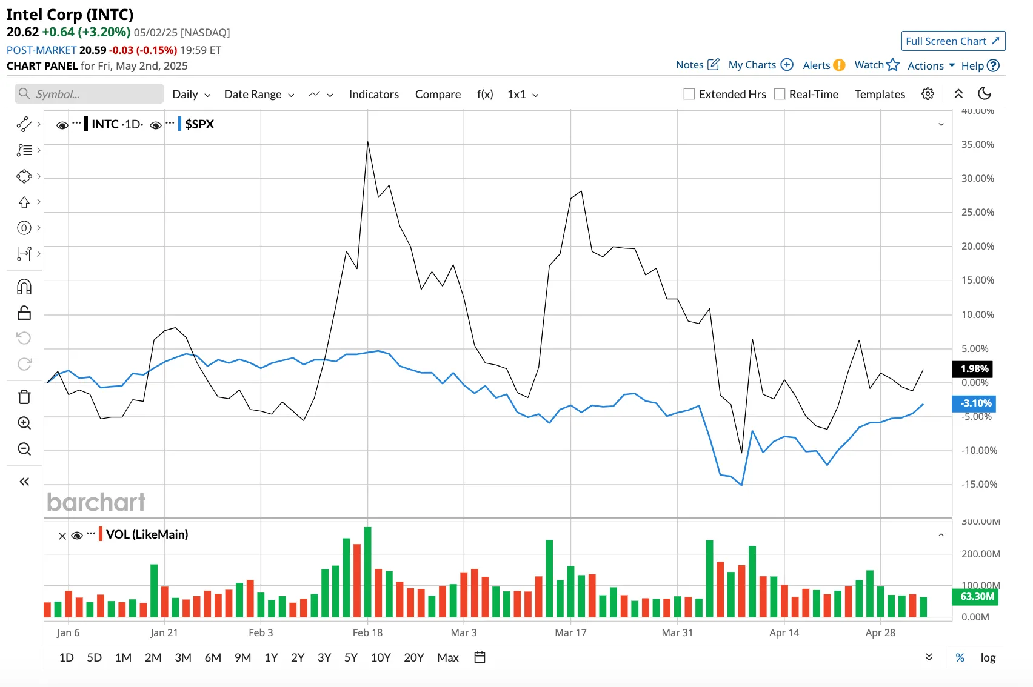Remove the VOL indicator with the X
1033x687 pixels.
tap(62, 536)
